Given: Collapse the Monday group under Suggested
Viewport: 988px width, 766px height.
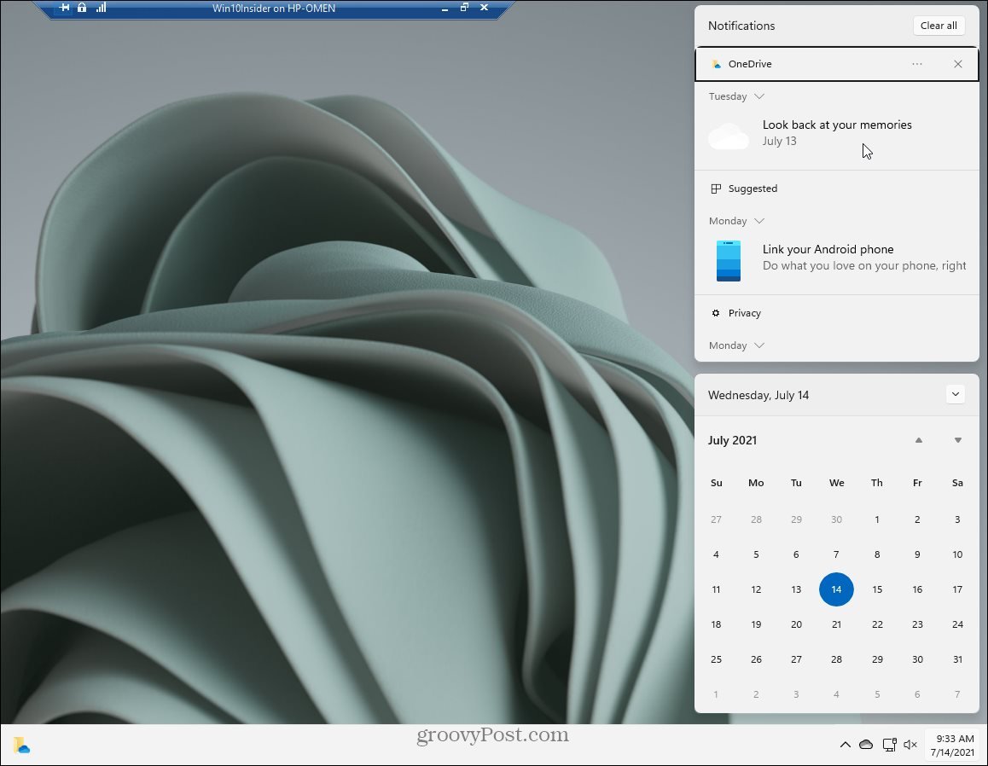Looking at the screenshot, I should pyautogui.click(x=759, y=221).
